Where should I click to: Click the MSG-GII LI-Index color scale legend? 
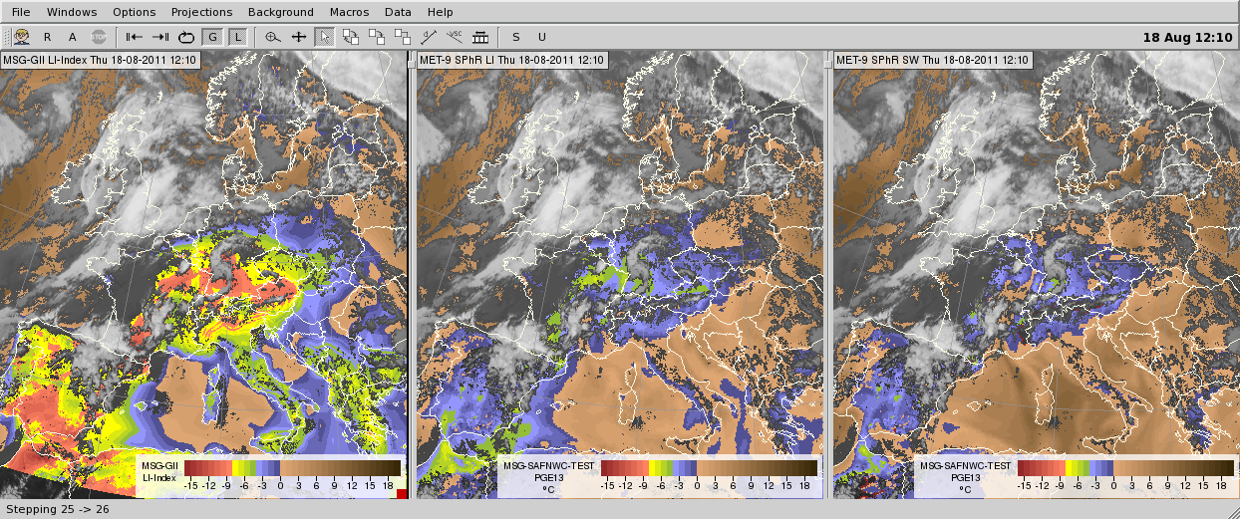(x=269, y=473)
